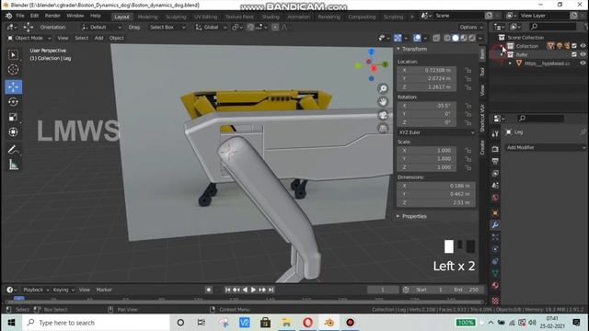The image size is (589, 331).
Task: Switch perspective/orthographic grid icon in viewport
Action: pyautogui.click(x=383, y=129)
